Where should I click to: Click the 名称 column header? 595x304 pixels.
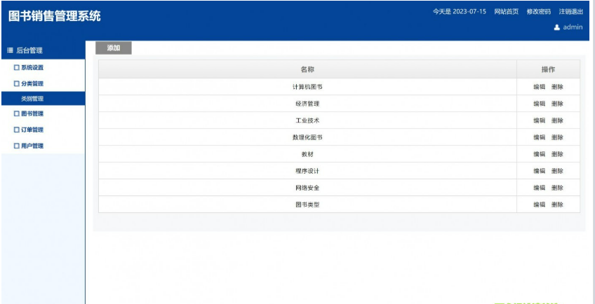point(307,69)
